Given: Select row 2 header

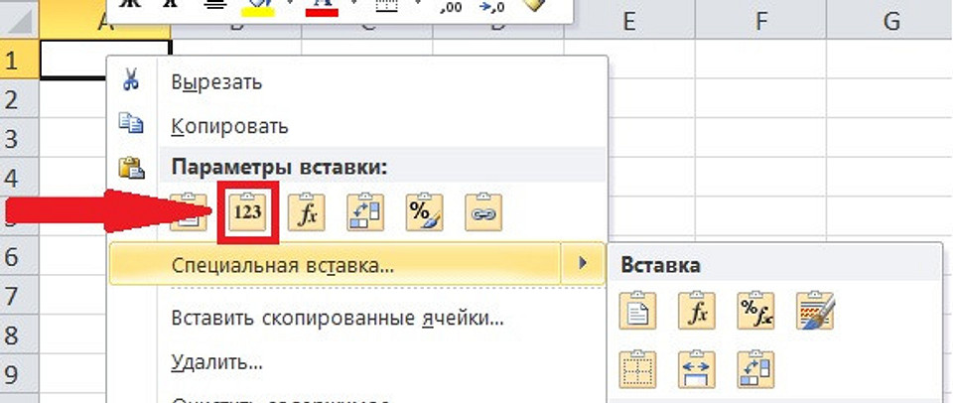Looking at the screenshot, I should (x=20, y=98).
